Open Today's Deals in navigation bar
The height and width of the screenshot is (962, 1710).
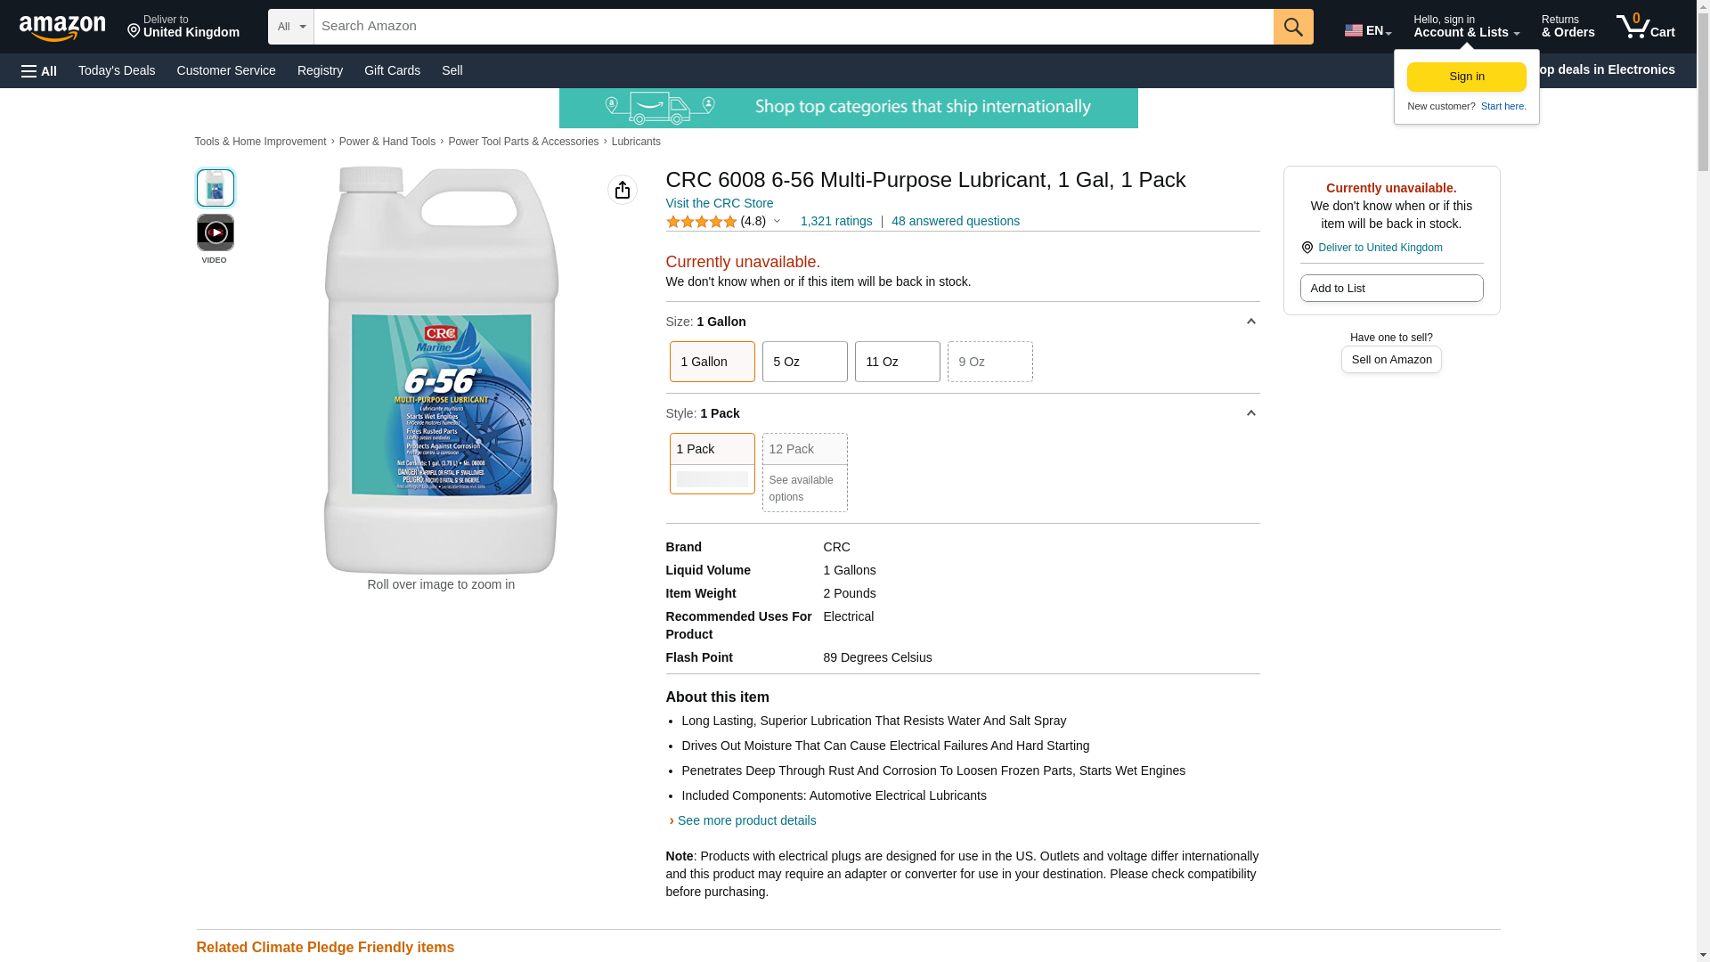(x=117, y=70)
